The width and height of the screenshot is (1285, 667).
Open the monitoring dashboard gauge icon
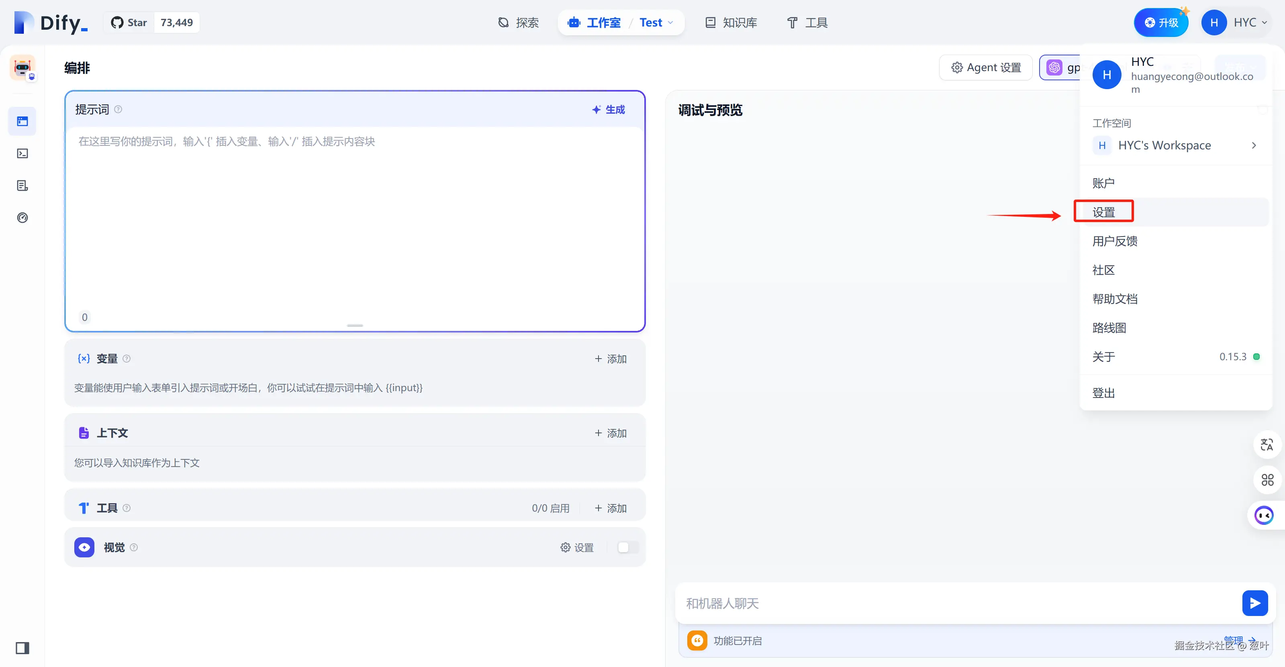coord(22,217)
